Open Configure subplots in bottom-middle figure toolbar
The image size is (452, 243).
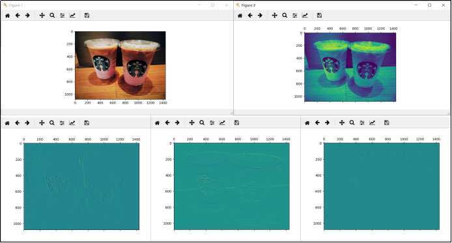(x=212, y=122)
